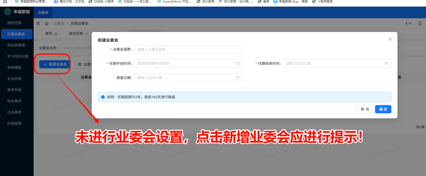
Task: Open 活力家园 - 设计稿 bookmark
Action: [236, 2]
